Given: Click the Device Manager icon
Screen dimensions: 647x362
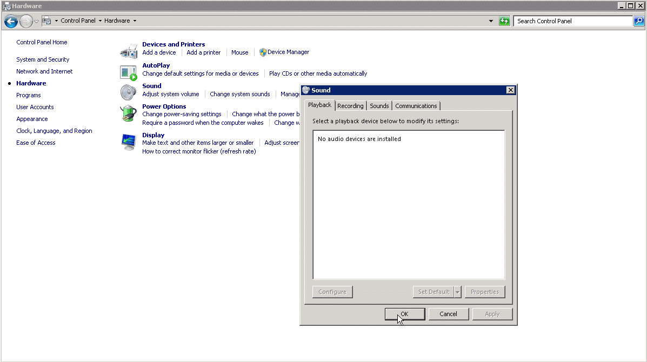Looking at the screenshot, I should coord(262,52).
